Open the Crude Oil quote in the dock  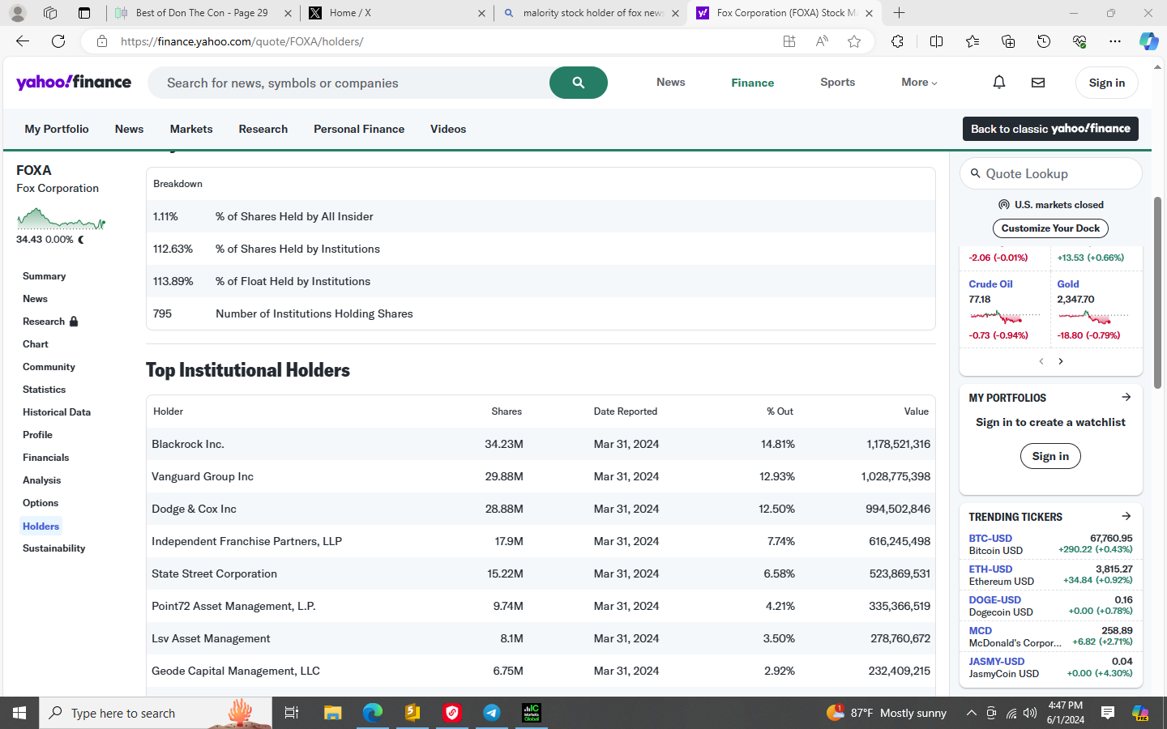[990, 284]
